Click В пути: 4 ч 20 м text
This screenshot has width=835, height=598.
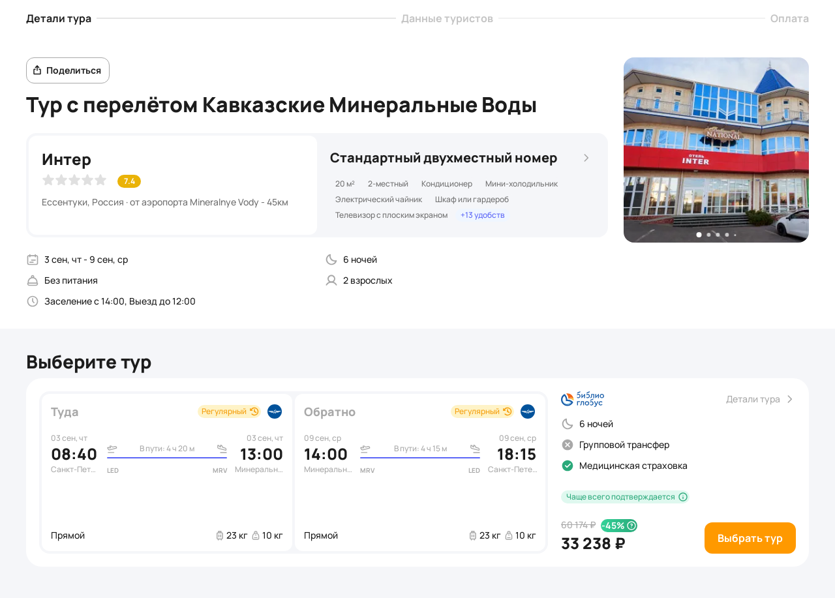pyautogui.click(x=167, y=449)
